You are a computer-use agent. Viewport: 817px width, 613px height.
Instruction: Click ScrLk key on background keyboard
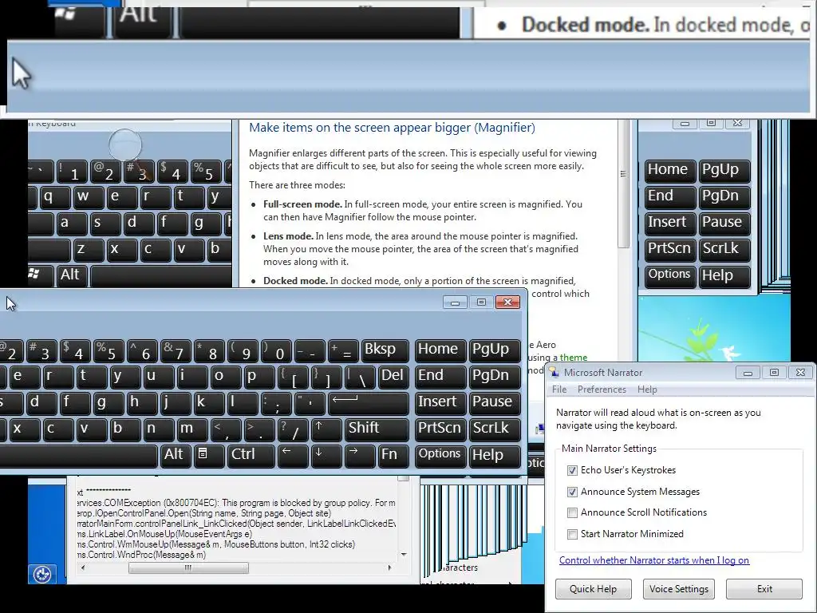pyautogui.click(x=724, y=249)
